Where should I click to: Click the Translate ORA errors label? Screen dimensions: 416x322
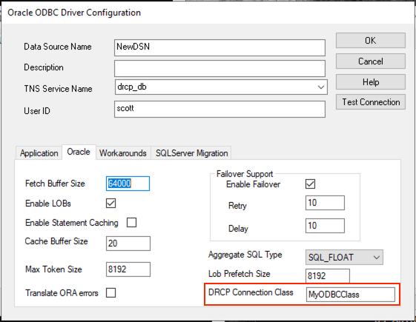coord(62,293)
